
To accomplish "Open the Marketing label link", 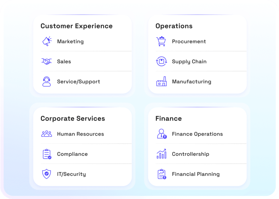I will point(70,42).
